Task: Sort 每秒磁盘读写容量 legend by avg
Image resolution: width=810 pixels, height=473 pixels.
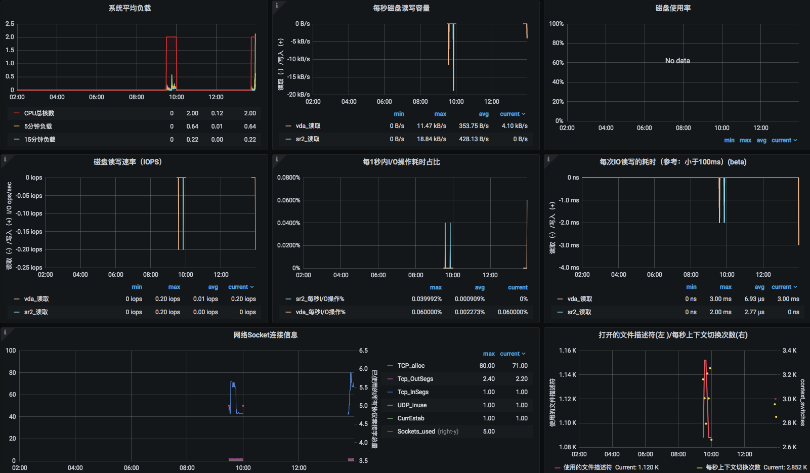Action: (484, 114)
